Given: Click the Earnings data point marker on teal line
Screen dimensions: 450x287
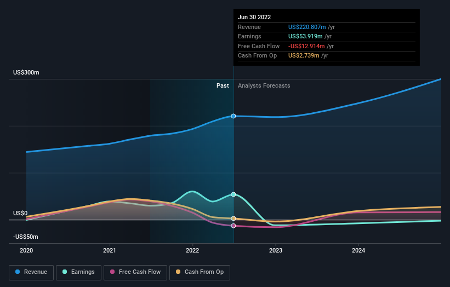Looking at the screenshot, I should pyautogui.click(x=233, y=194).
